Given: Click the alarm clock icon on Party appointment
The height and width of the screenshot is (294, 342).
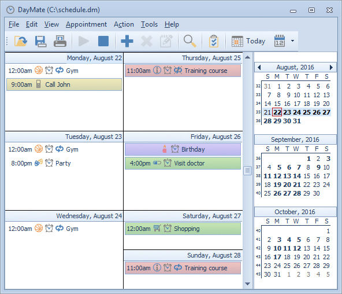Looking at the screenshot, I should pyautogui.click(x=49, y=163).
